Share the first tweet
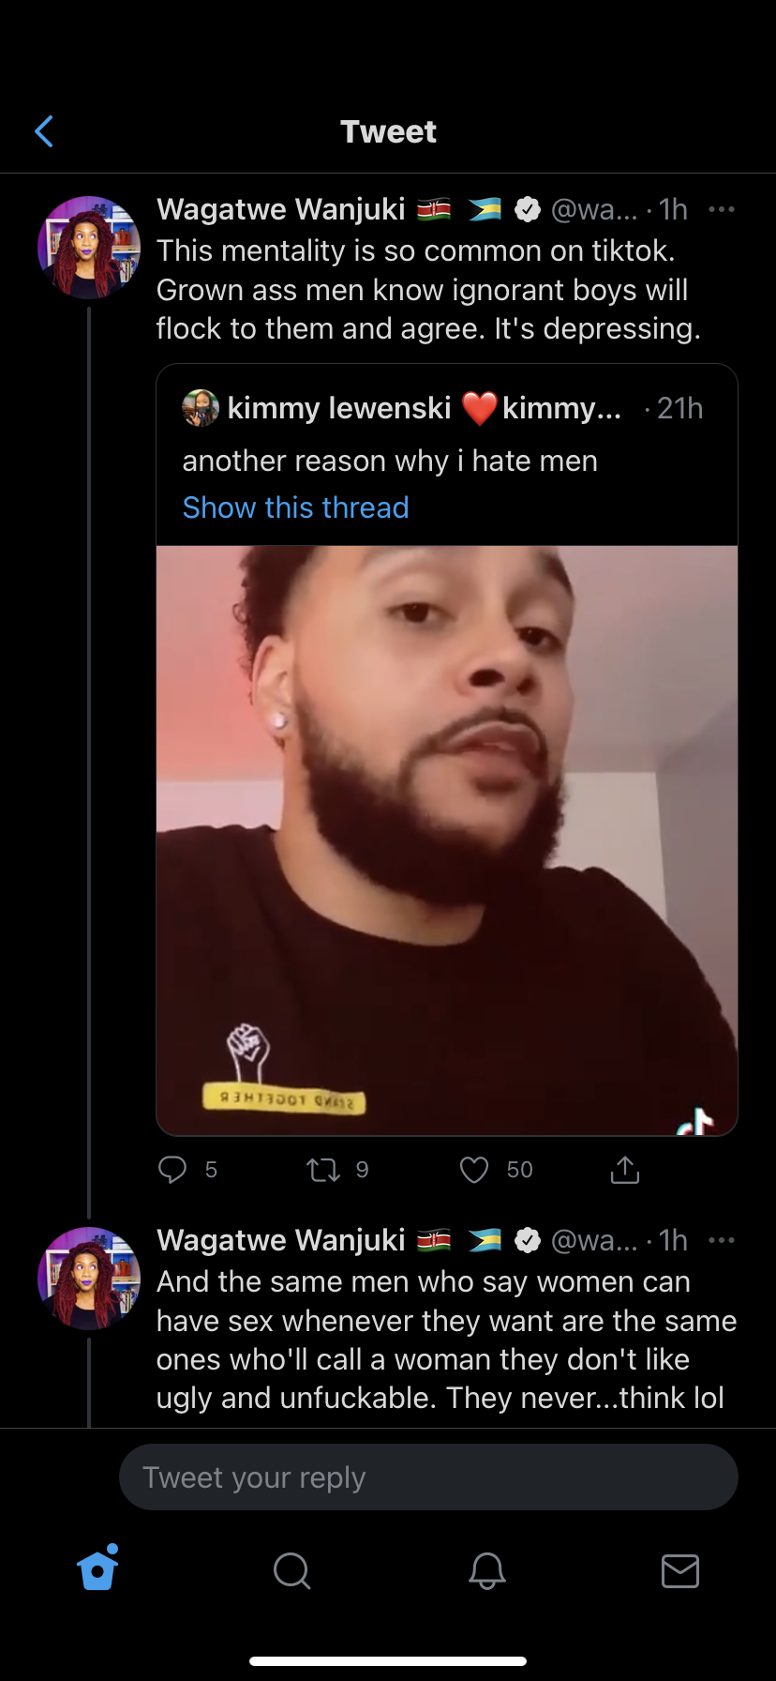The height and width of the screenshot is (1681, 776). click(x=624, y=1169)
